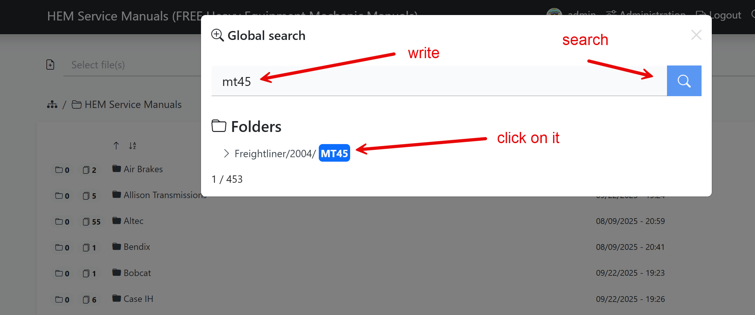Click the Select file(s) input
Screen dimensions: 755x315
tap(132, 65)
